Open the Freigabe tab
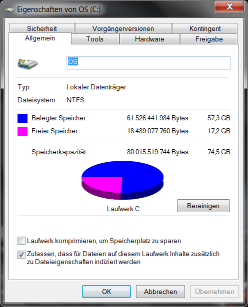The image size is (248, 307). [x=209, y=39]
